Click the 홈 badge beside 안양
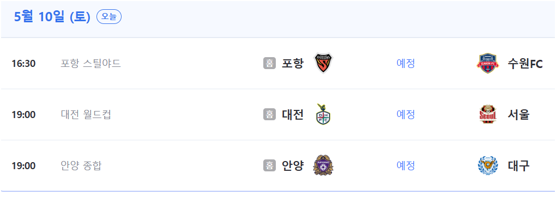Image resolution: width=556 pixels, height=204 pixels. tap(269, 165)
